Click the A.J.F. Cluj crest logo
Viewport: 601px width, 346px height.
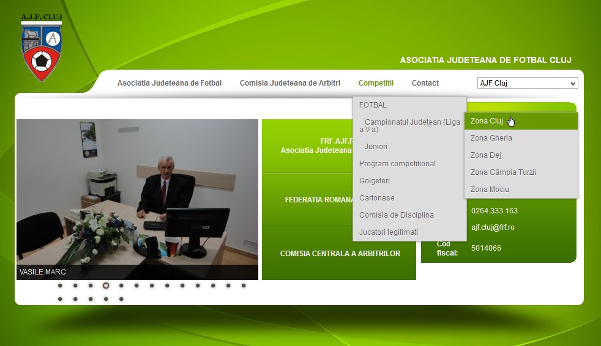[x=42, y=48]
